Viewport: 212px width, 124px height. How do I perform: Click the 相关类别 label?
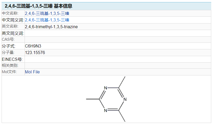pyautogui.click(x=10, y=65)
